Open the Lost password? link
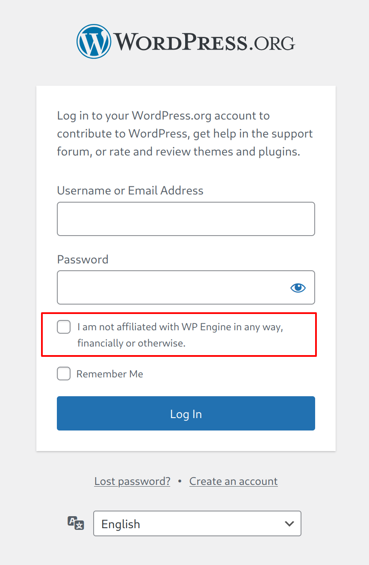369x565 pixels. pyautogui.click(x=132, y=481)
